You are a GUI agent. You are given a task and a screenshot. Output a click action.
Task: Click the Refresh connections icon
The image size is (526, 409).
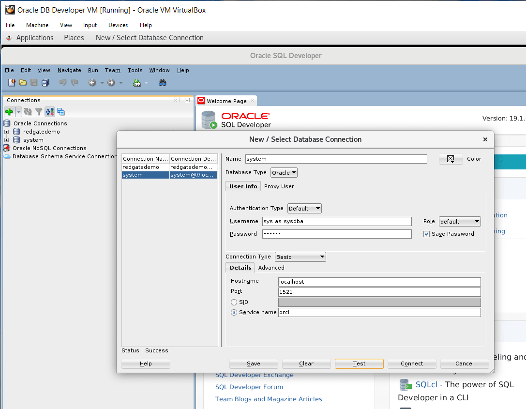[x=28, y=112]
